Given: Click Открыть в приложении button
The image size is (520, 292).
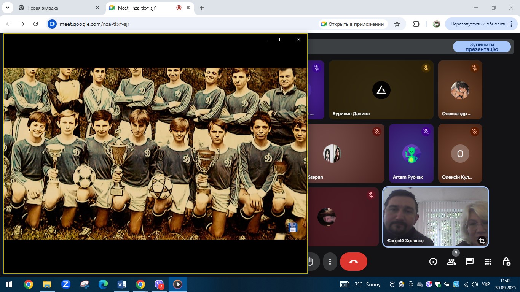Looking at the screenshot, I should click(x=353, y=24).
